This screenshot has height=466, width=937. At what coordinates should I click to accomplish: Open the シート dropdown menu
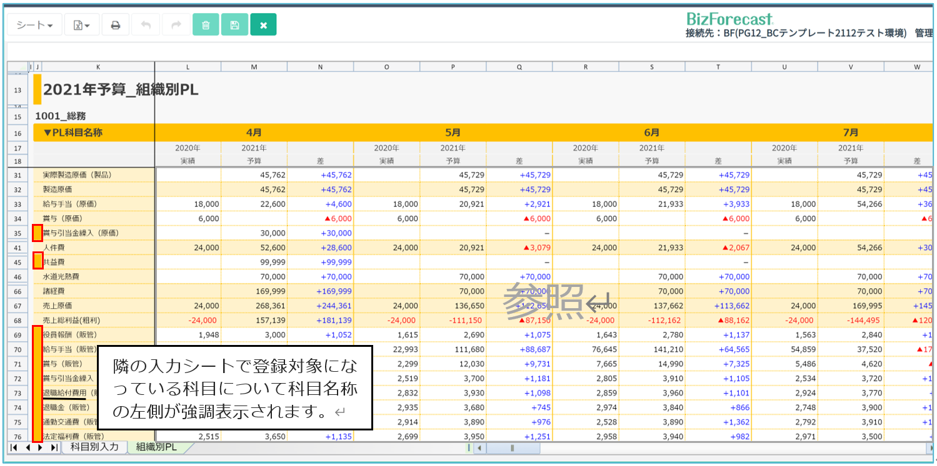pos(34,25)
